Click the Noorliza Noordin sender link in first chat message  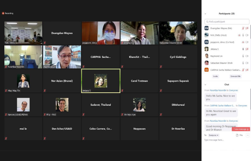[x=218, y=91]
